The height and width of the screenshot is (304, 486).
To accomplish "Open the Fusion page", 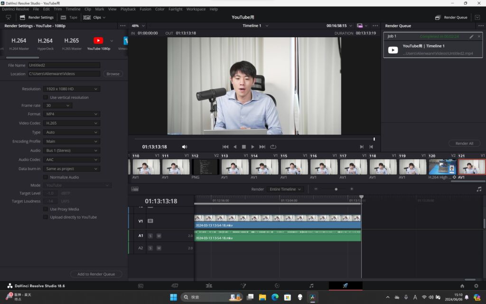I will [243, 285].
